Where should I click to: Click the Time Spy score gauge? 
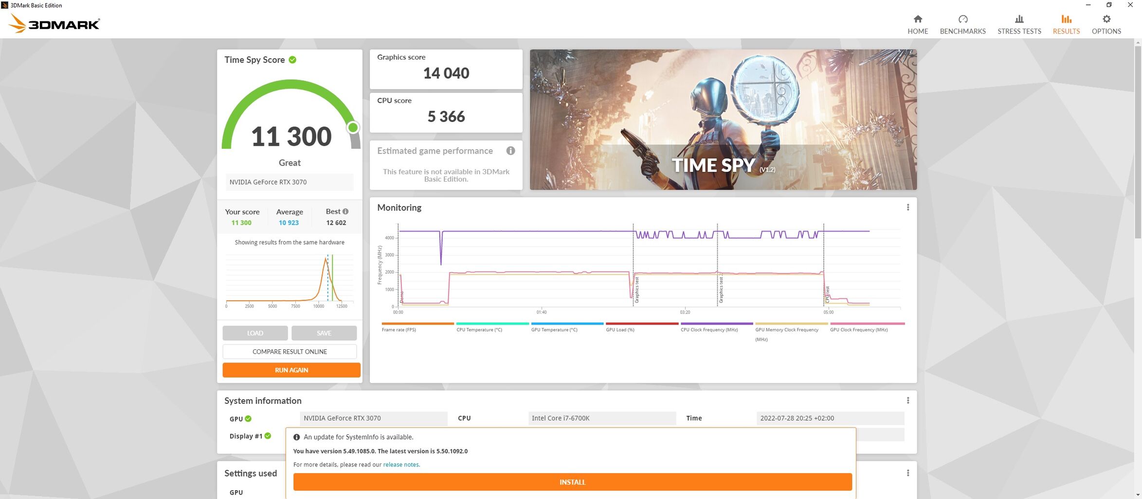click(291, 115)
